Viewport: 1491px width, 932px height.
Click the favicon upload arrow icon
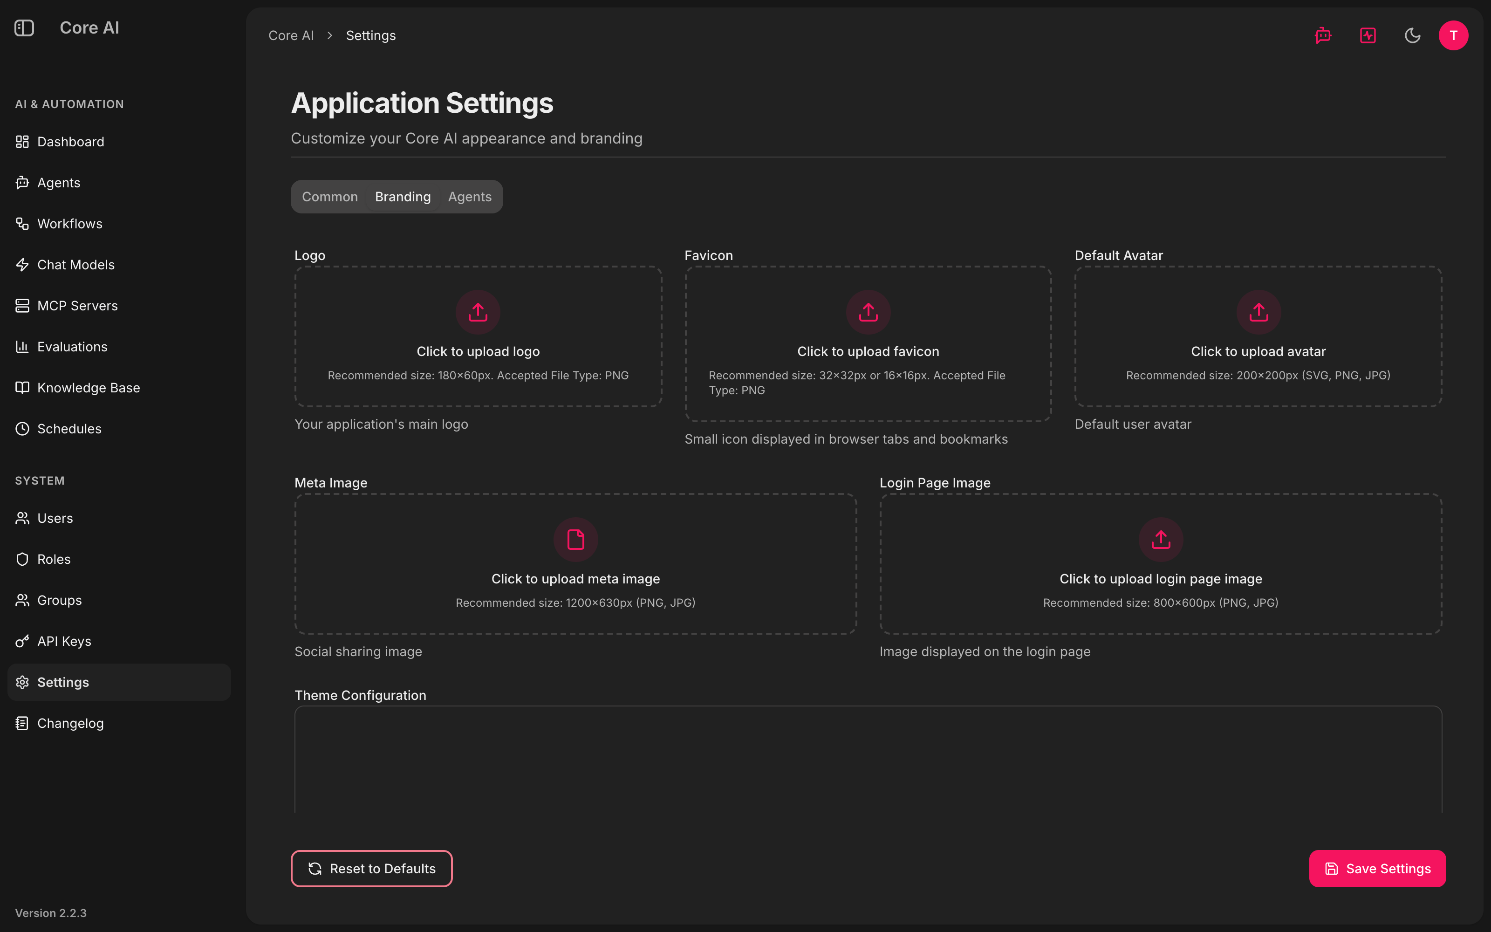click(868, 312)
